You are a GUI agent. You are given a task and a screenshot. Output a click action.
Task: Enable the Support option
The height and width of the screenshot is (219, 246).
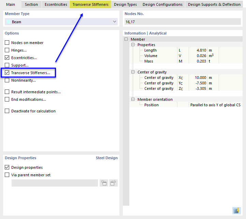pos(7,65)
